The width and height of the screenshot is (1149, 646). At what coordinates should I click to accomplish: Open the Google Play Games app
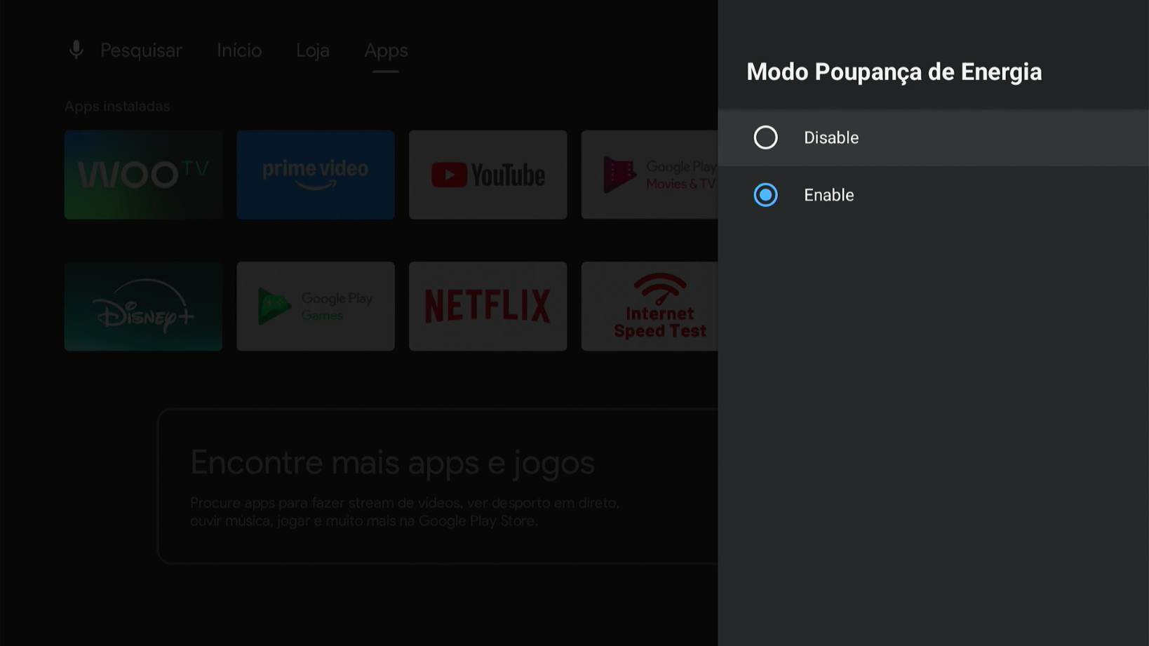[x=316, y=307]
